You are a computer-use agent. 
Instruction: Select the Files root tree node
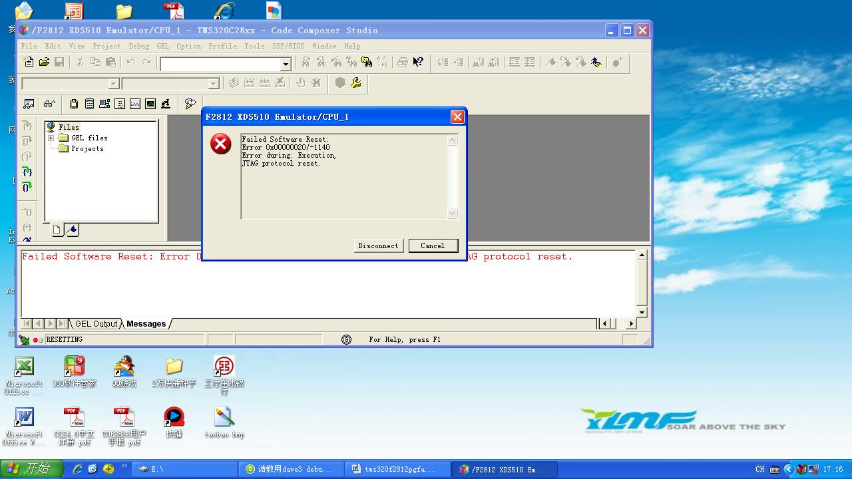click(69, 127)
